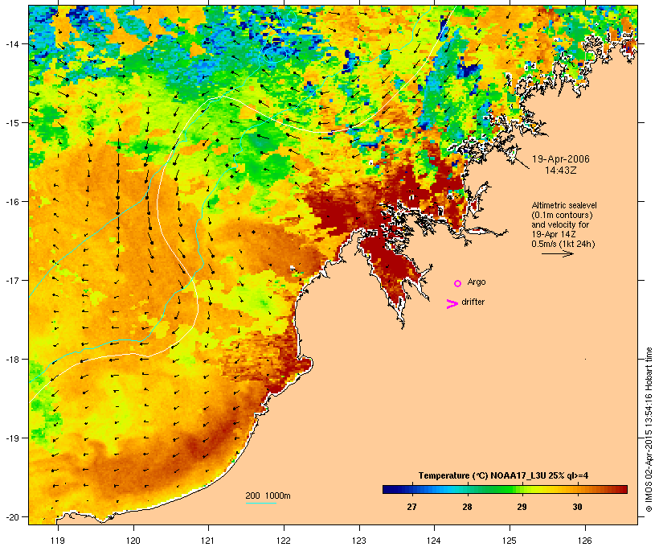Click the longitude axis label 125
Image resolution: width=659 pixels, height=547 pixels.
click(x=510, y=541)
